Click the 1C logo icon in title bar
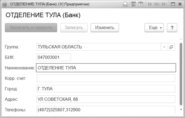 [x=5, y=5]
